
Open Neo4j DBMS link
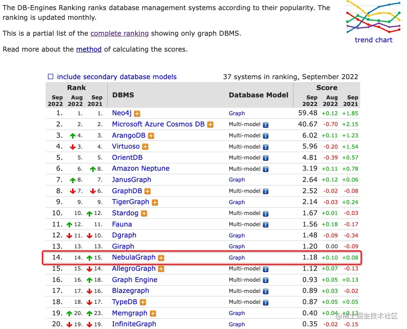(x=122, y=113)
